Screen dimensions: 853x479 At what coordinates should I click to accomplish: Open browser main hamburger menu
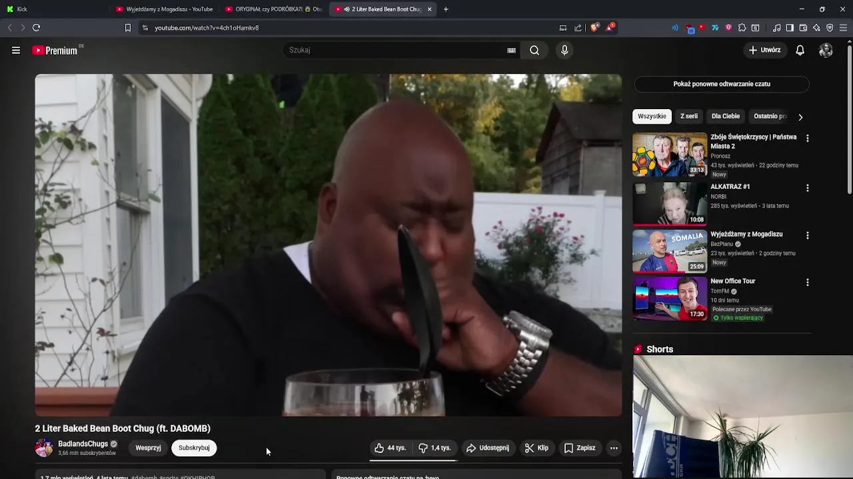pos(843,28)
